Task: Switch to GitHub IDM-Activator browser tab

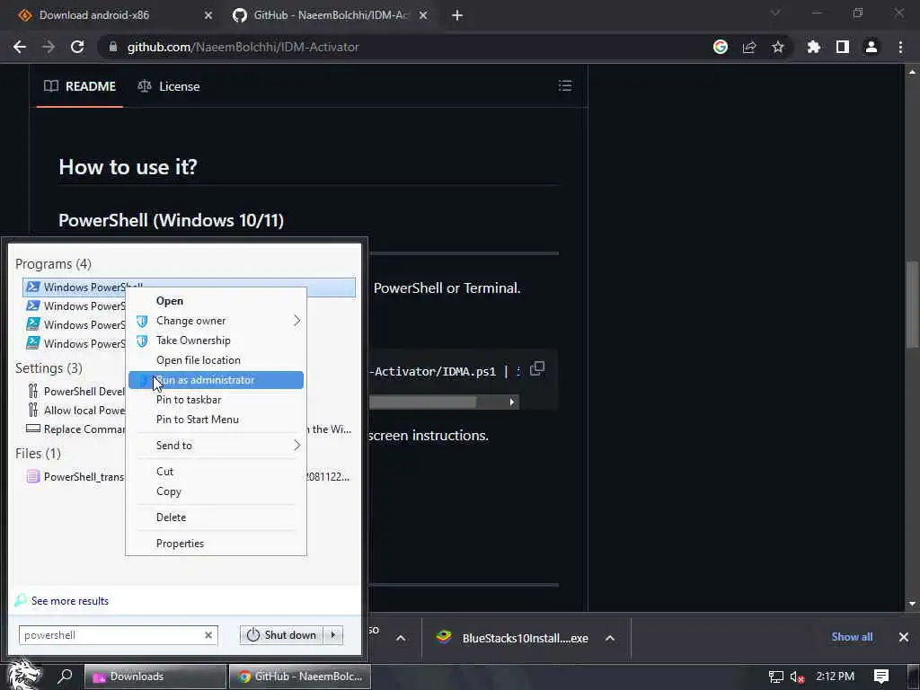Action: click(x=331, y=16)
